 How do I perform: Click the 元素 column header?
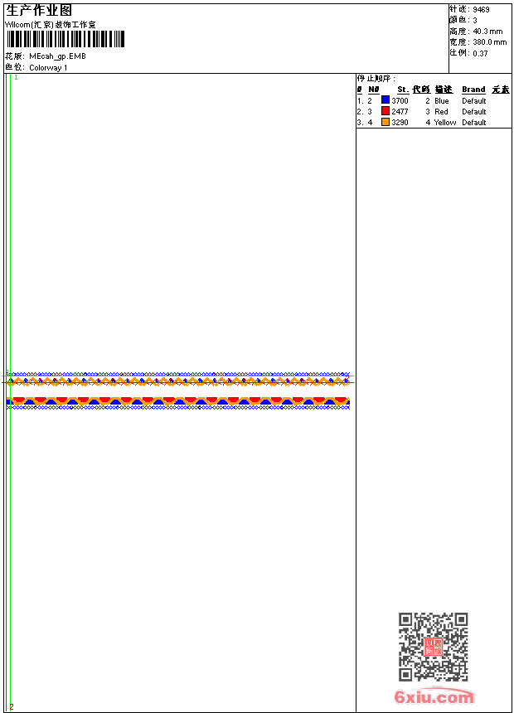coord(501,90)
